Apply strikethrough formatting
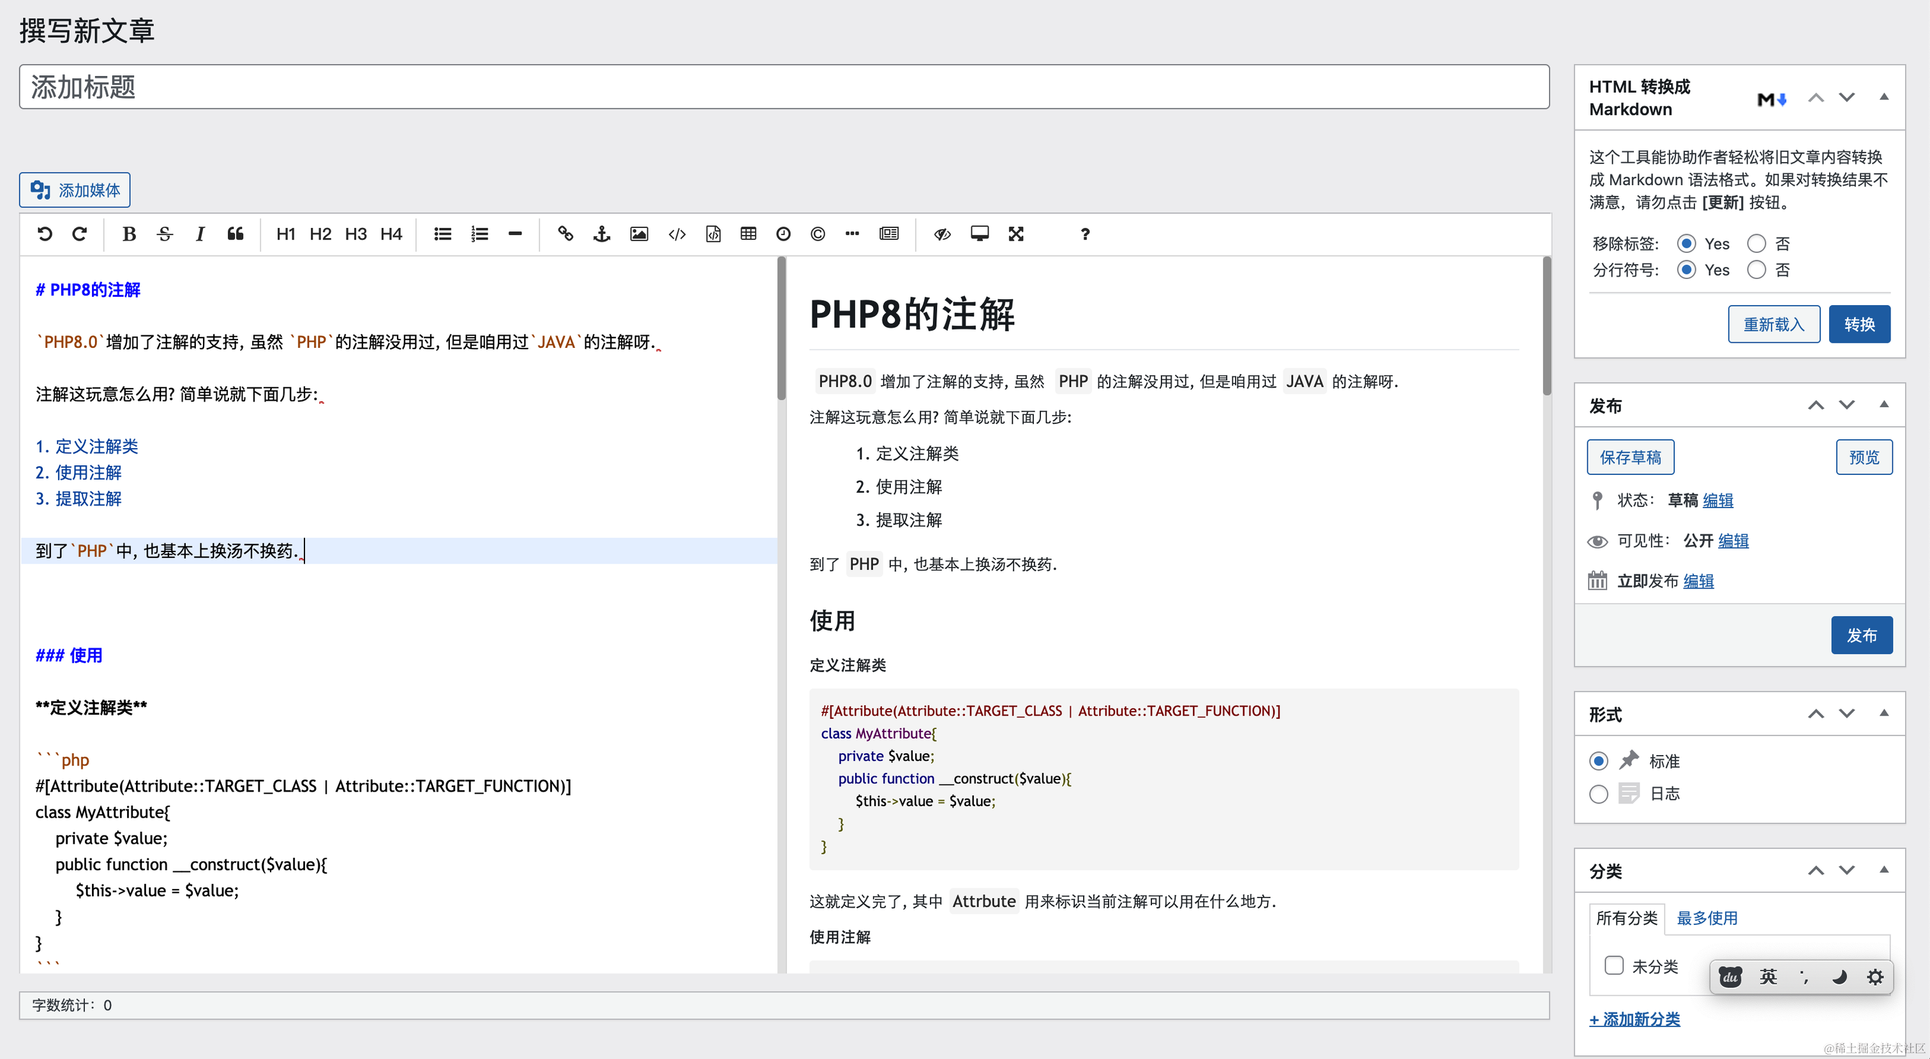 pyautogui.click(x=165, y=234)
